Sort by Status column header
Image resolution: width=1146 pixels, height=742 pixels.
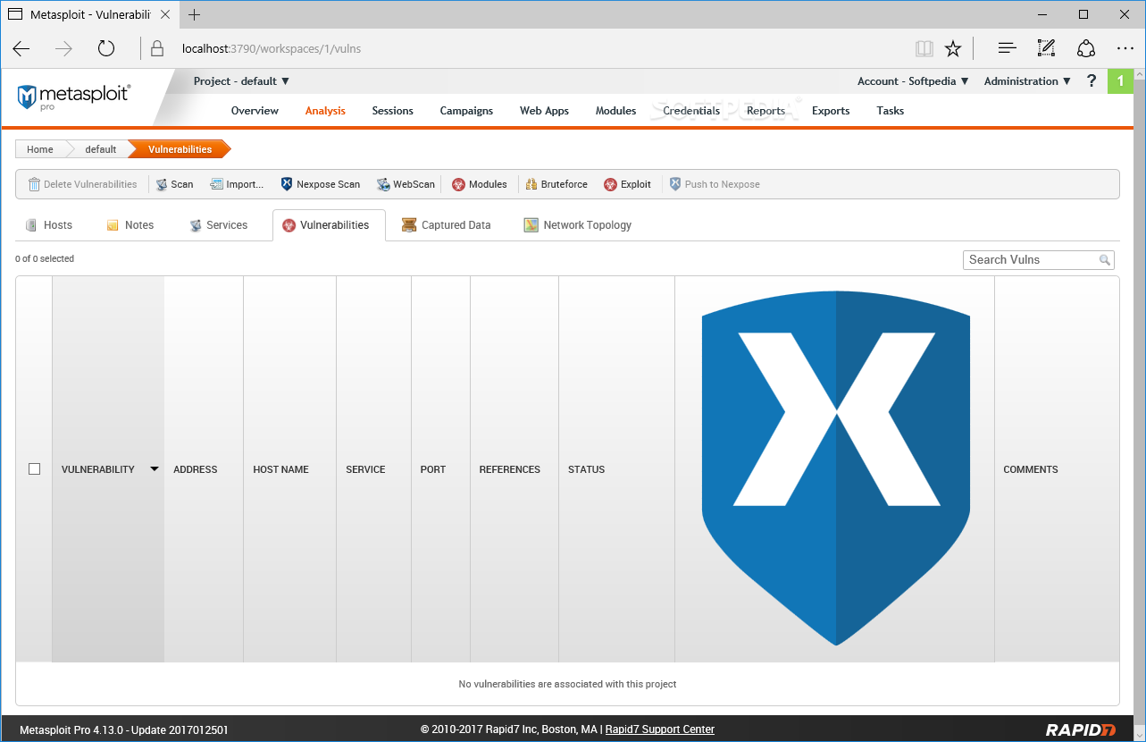586,469
